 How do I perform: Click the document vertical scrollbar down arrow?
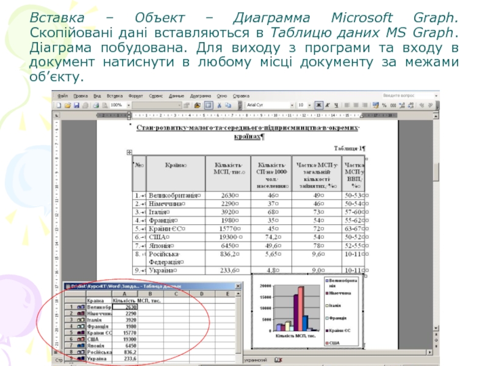(436, 328)
